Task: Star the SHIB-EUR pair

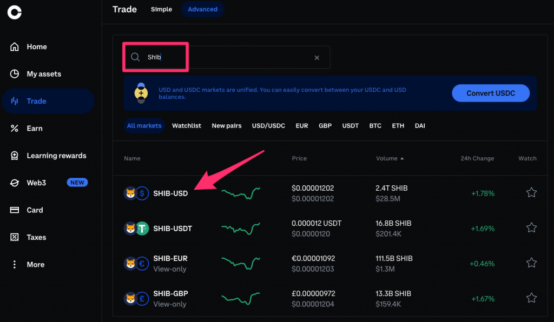Action: click(x=531, y=263)
